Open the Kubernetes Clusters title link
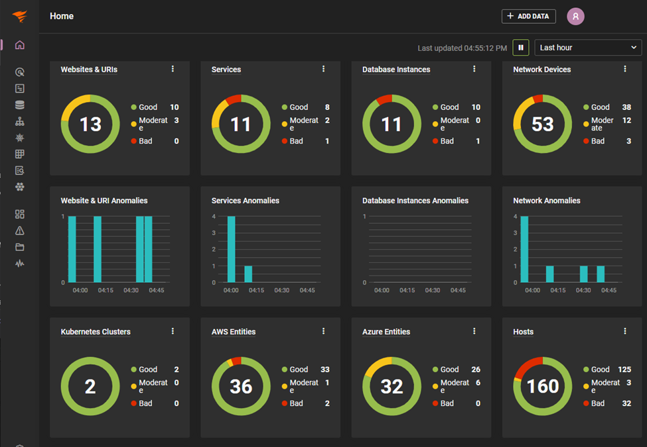The height and width of the screenshot is (447, 647). point(96,332)
